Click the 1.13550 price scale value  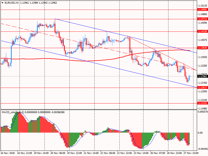click(203, 57)
